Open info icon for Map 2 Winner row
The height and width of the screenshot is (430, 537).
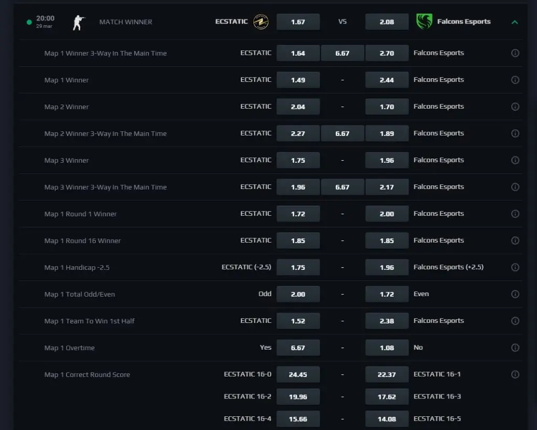point(515,107)
